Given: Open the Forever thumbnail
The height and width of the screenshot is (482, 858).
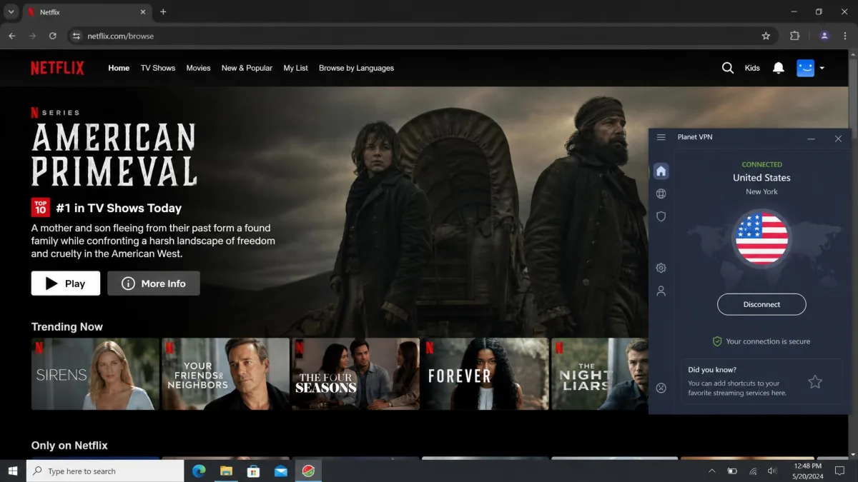Looking at the screenshot, I should click(x=485, y=374).
